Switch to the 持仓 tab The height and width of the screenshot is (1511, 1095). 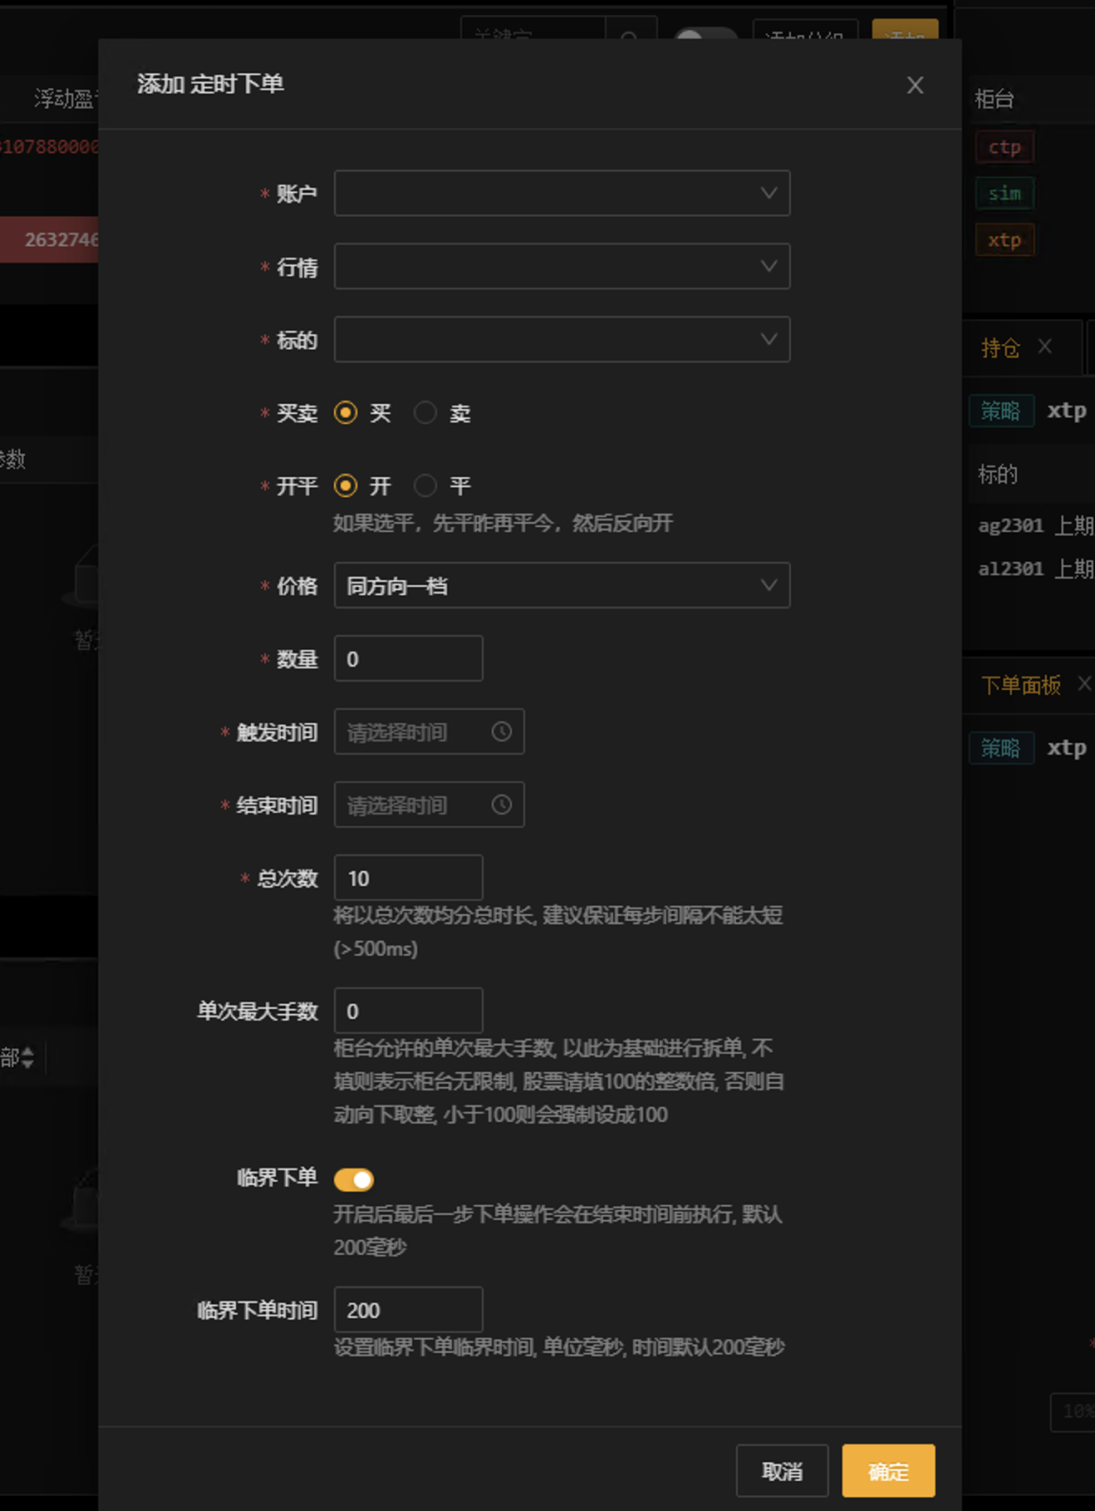point(999,347)
